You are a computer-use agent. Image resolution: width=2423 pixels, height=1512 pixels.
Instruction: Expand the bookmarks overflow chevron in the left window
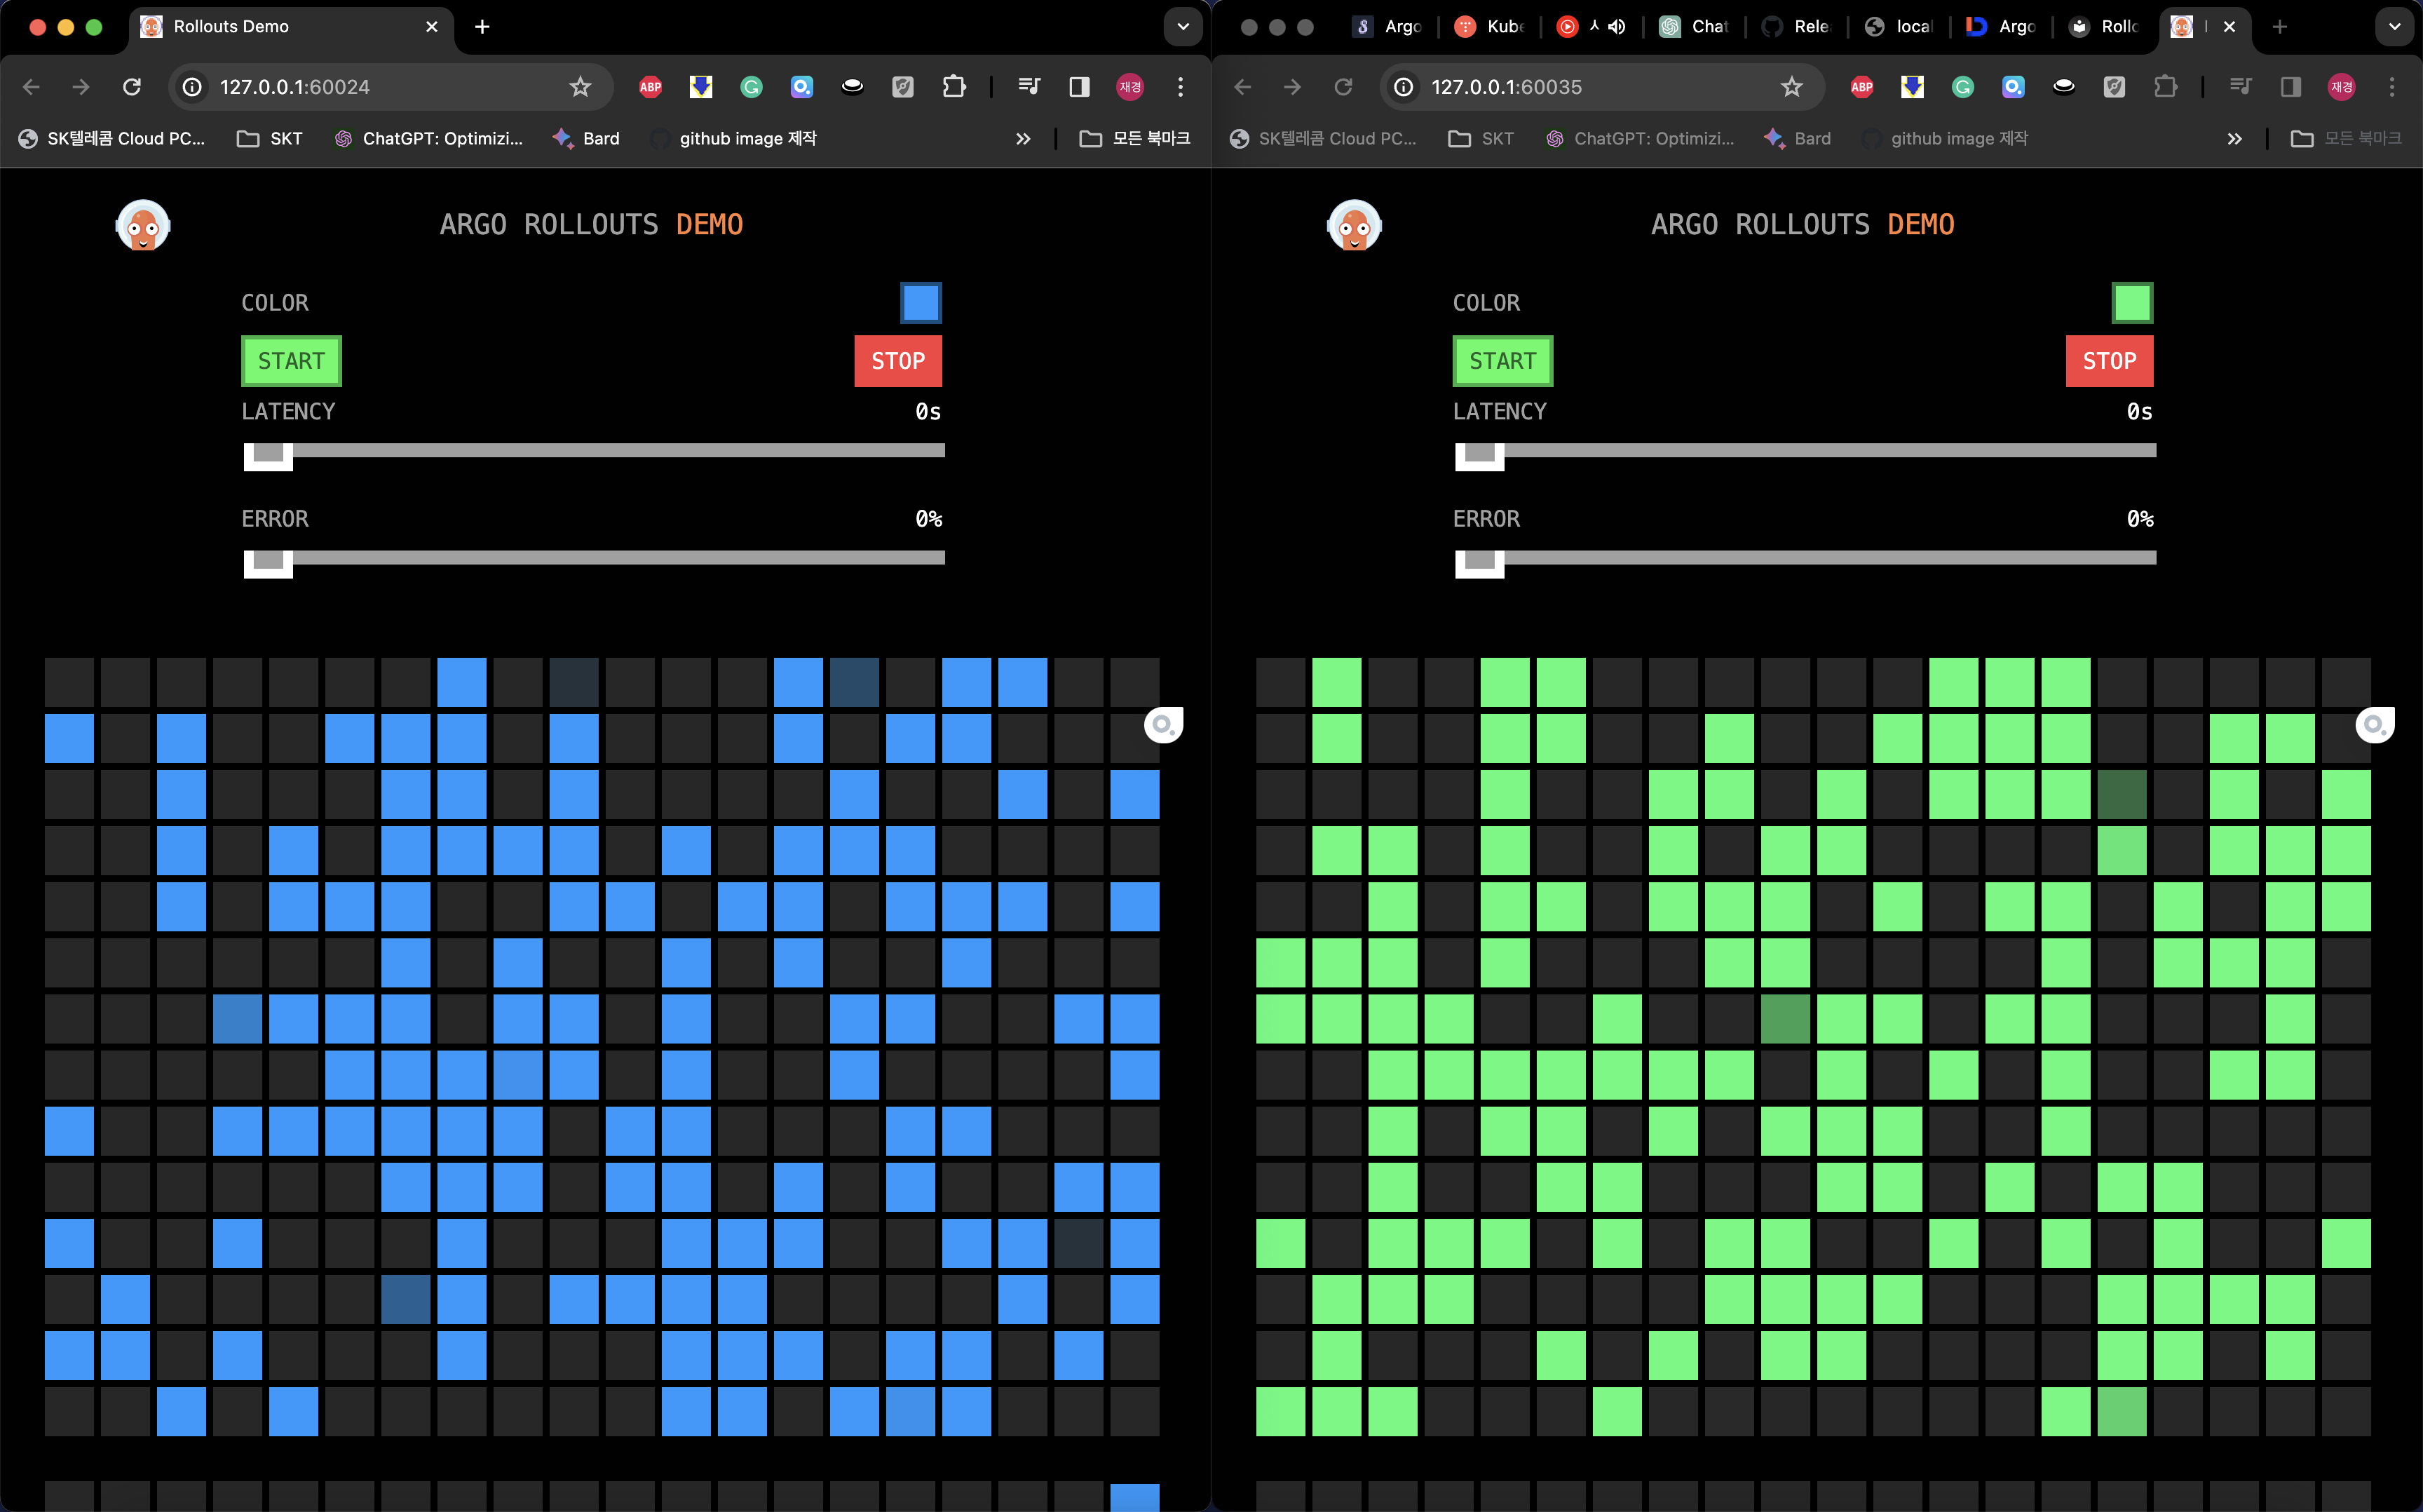(1023, 139)
